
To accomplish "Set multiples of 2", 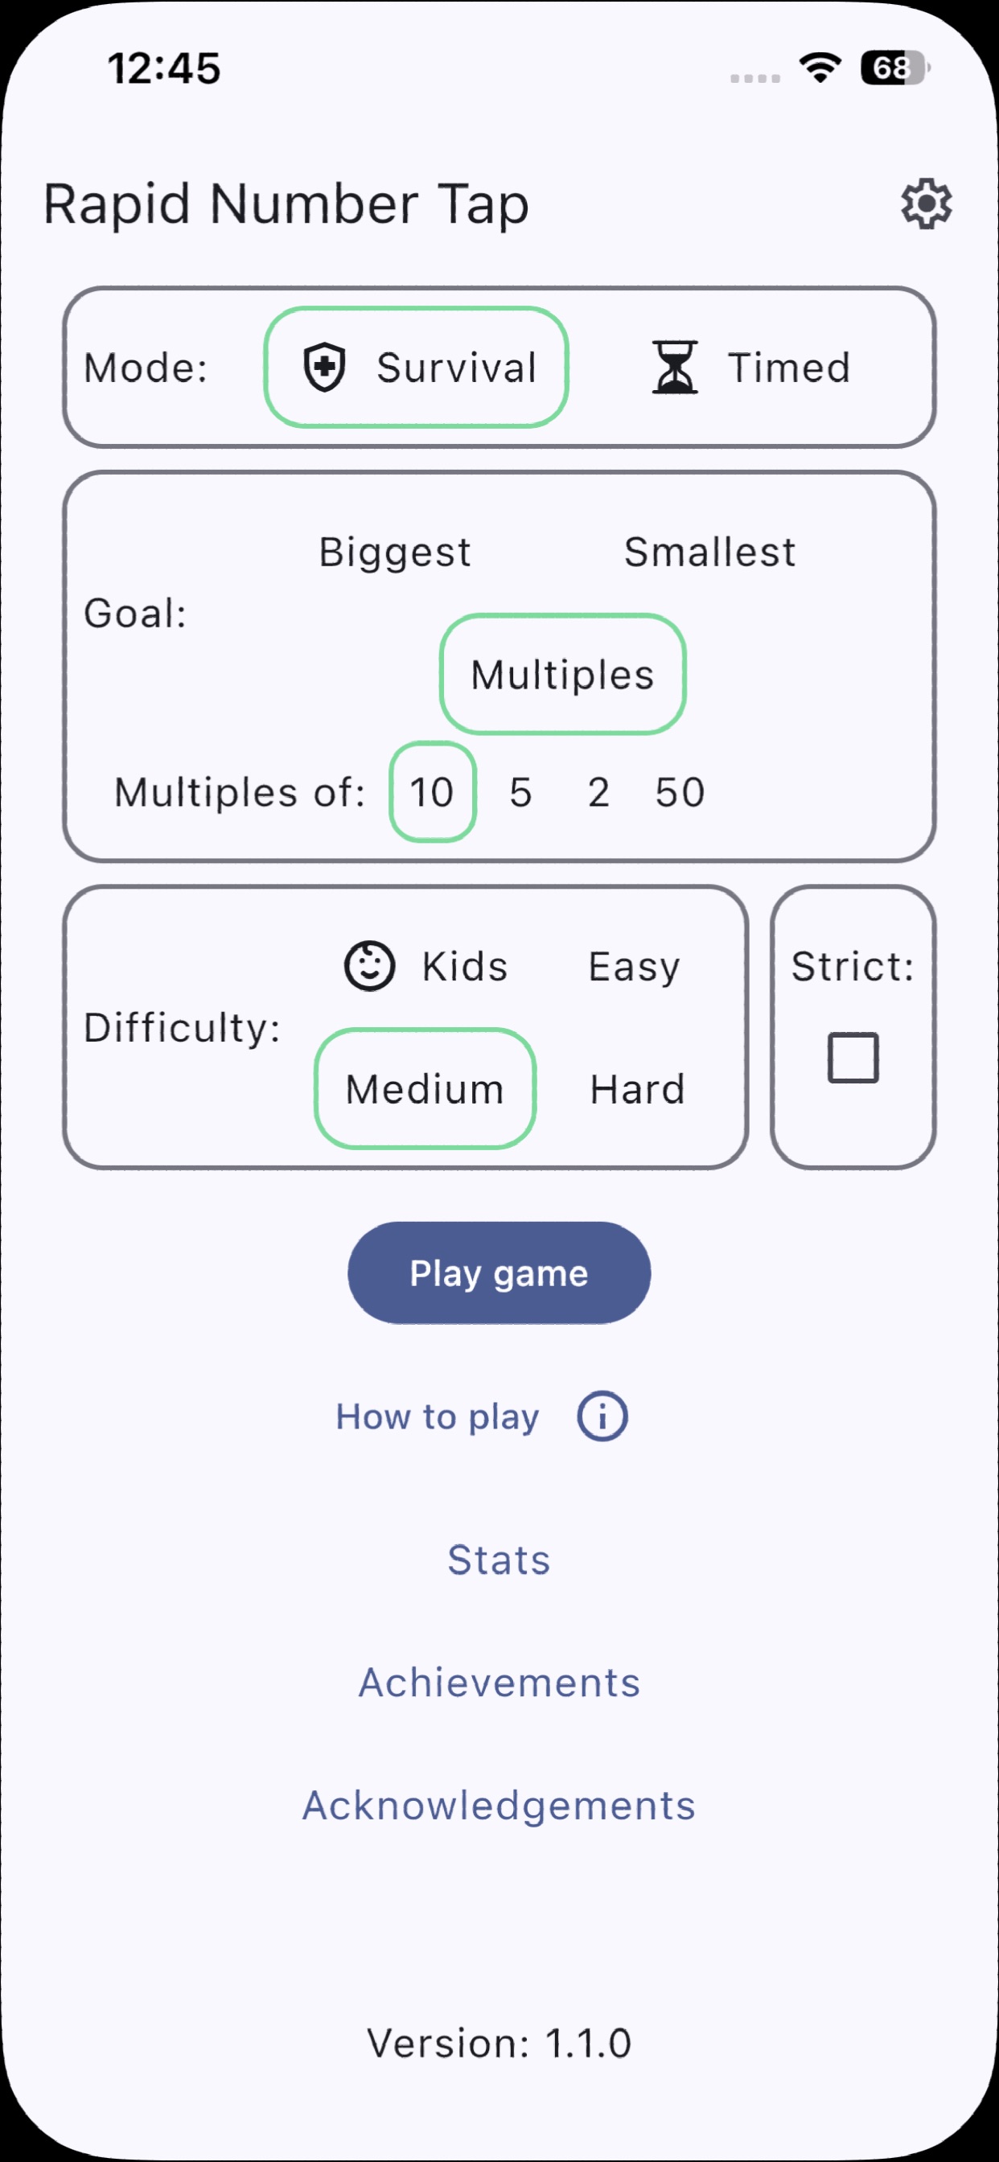I will point(598,791).
